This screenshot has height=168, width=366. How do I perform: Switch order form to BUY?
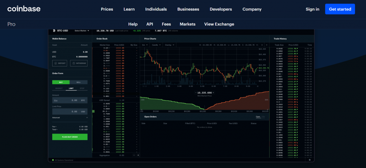coord(61,82)
